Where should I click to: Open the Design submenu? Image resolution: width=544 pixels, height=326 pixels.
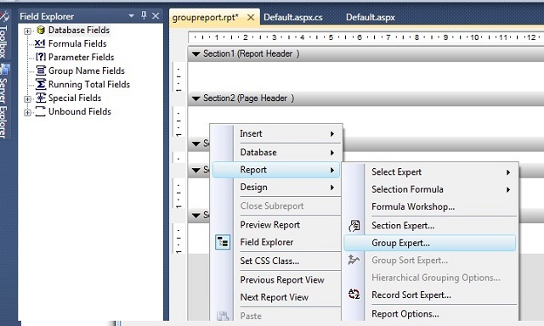pyautogui.click(x=276, y=187)
